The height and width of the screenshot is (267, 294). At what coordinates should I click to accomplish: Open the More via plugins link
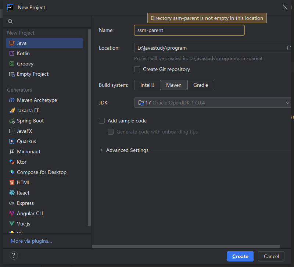coord(31,241)
